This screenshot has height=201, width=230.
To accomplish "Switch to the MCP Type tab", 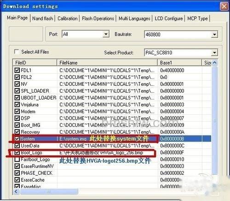I will 197,18.
